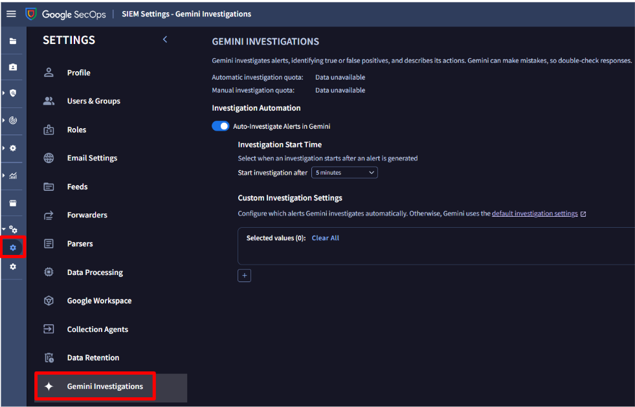
Task: Click the SETTINGS panel heading
Action: tap(69, 39)
